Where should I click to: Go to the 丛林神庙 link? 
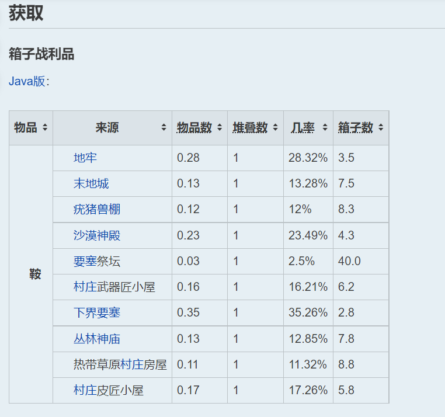(x=96, y=339)
